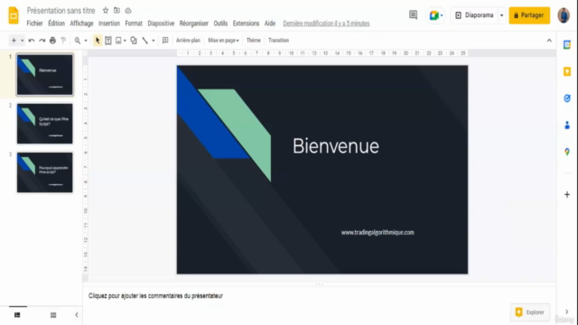Collapse the menus with the chevron up

coord(549,41)
